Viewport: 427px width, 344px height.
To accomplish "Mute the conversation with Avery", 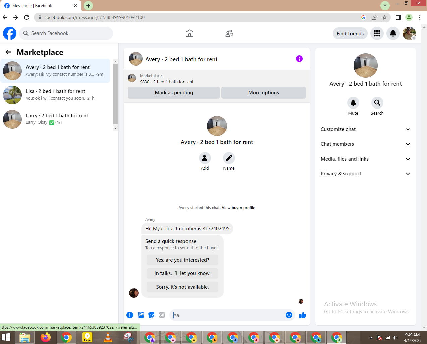I will [353, 103].
